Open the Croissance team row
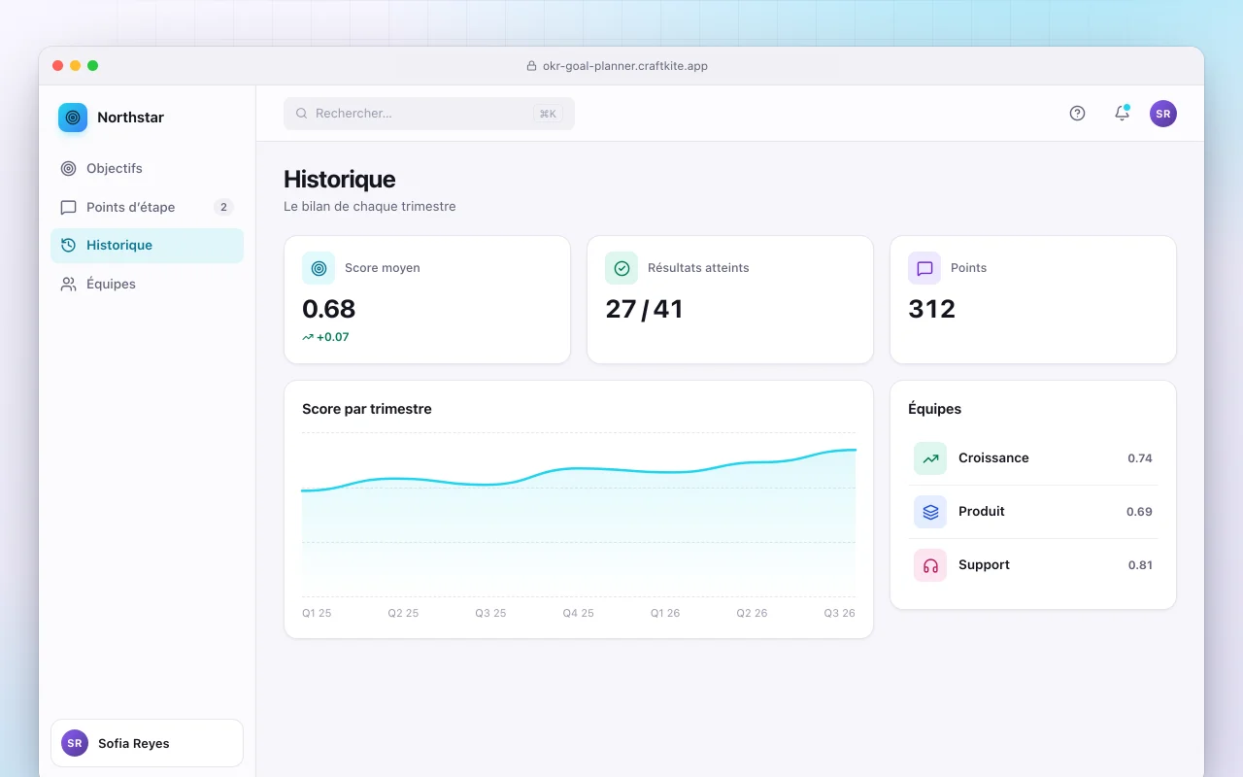1243x777 pixels. pyautogui.click(x=1033, y=458)
